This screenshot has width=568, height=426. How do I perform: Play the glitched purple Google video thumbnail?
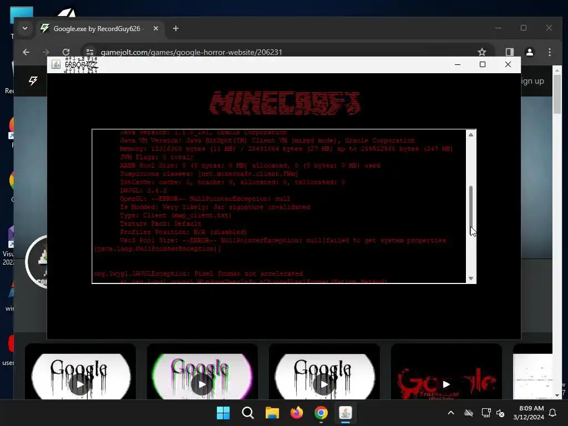pos(202,384)
